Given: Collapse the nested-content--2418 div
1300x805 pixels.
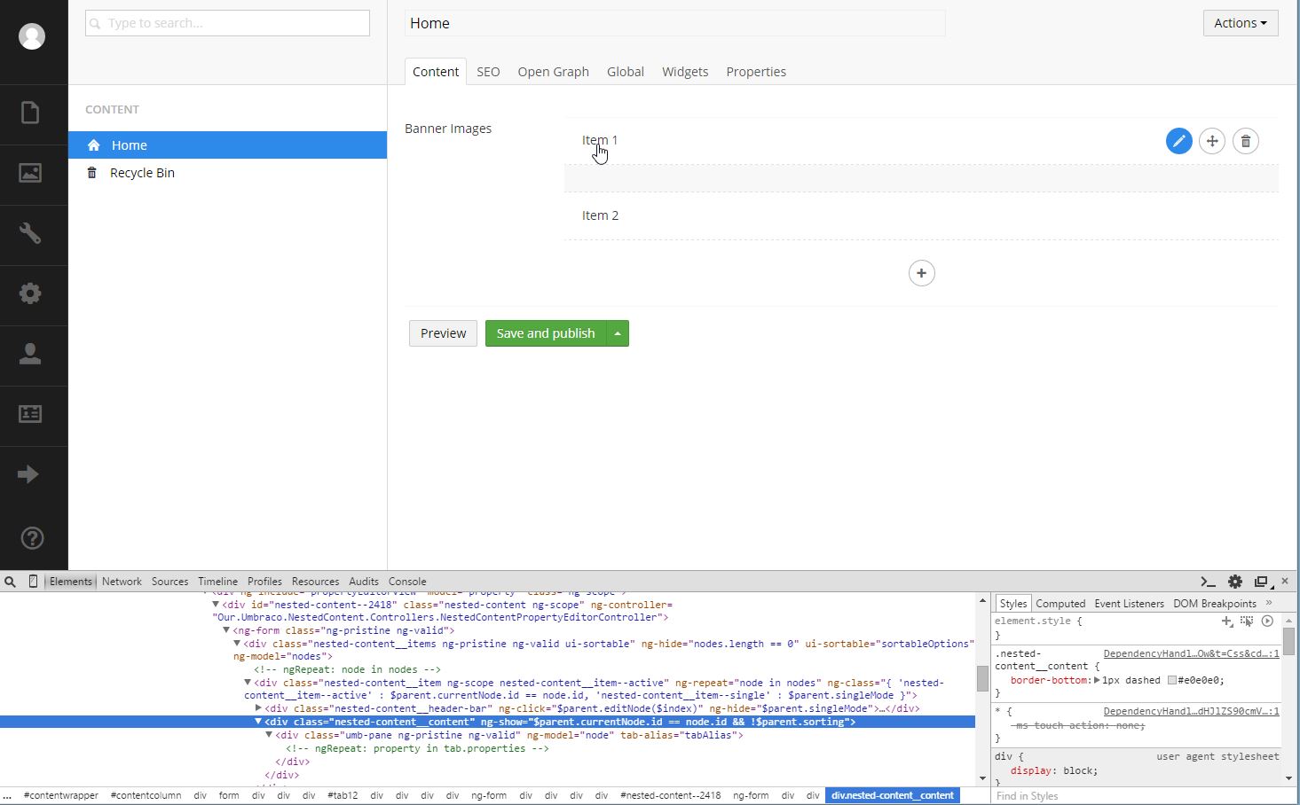Looking at the screenshot, I should pyautogui.click(x=216, y=605).
